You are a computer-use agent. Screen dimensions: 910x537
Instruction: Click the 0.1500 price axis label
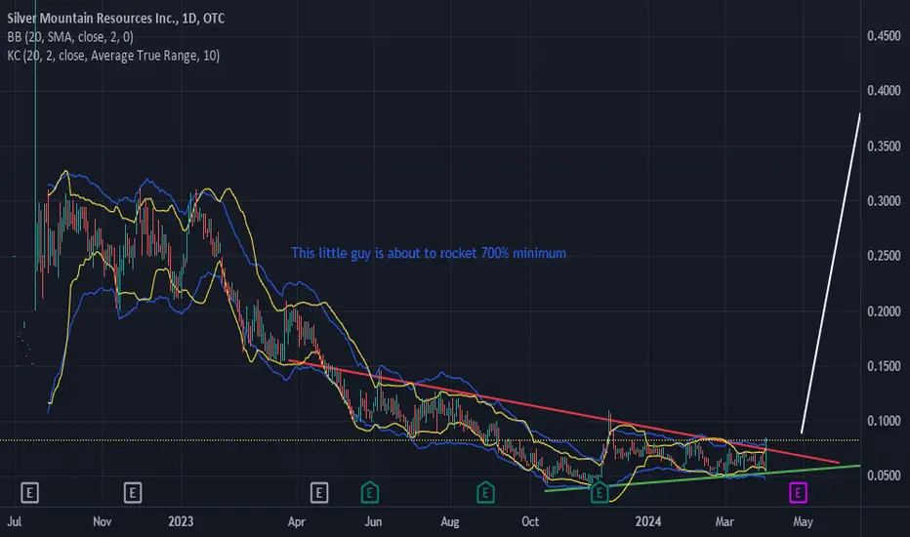click(884, 366)
